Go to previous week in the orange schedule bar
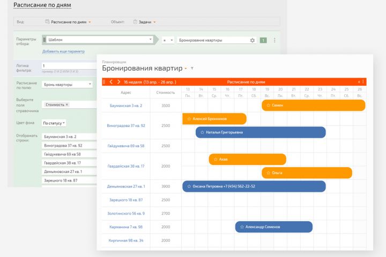The width and height of the screenshot is (386, 257). pyautogui.click(x=111, y=81)
